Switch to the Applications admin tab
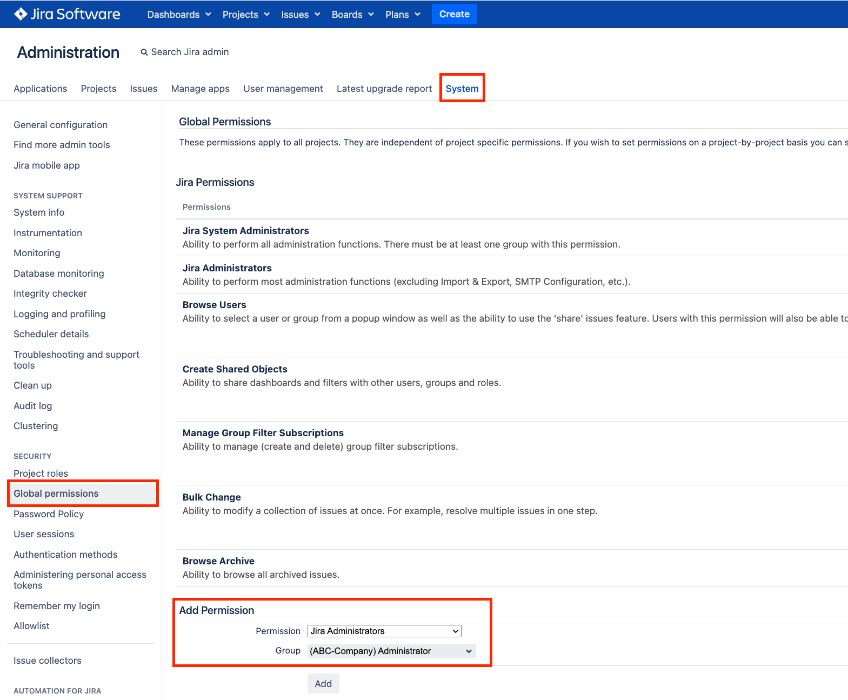Image resolution: width=848 pixels, height=700 pixels. point(41,89)
